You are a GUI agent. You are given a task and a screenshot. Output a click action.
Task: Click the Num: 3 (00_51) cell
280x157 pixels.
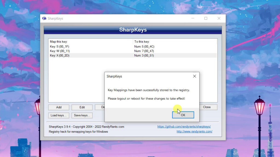point(144,55)
